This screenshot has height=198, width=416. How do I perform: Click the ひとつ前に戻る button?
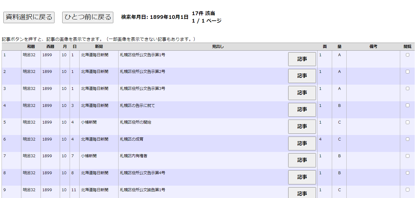pos(88,17)
